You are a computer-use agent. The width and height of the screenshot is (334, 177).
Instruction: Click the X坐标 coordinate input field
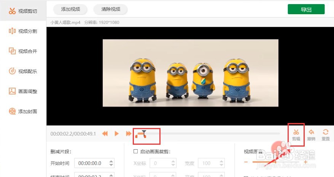163,163
